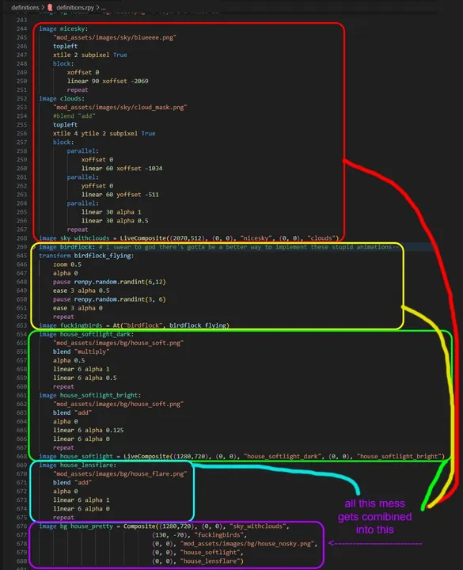
Task: Select line number 244 in the gutter
Action: point(22,28)
